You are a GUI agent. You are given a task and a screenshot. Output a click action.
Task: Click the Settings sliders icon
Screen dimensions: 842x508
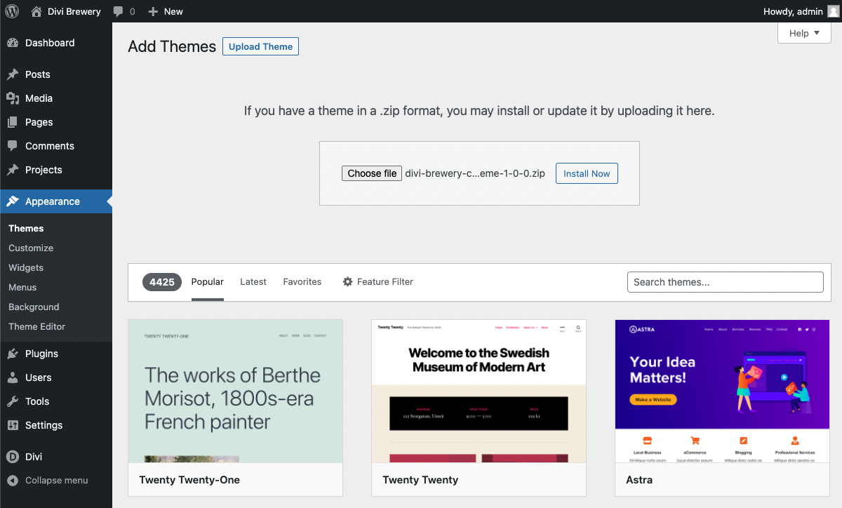pos(13,425)
